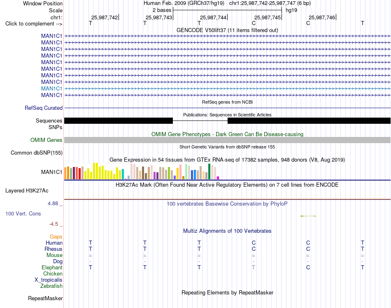Open H3K27Ac Mark track title

tap(227, 185)
